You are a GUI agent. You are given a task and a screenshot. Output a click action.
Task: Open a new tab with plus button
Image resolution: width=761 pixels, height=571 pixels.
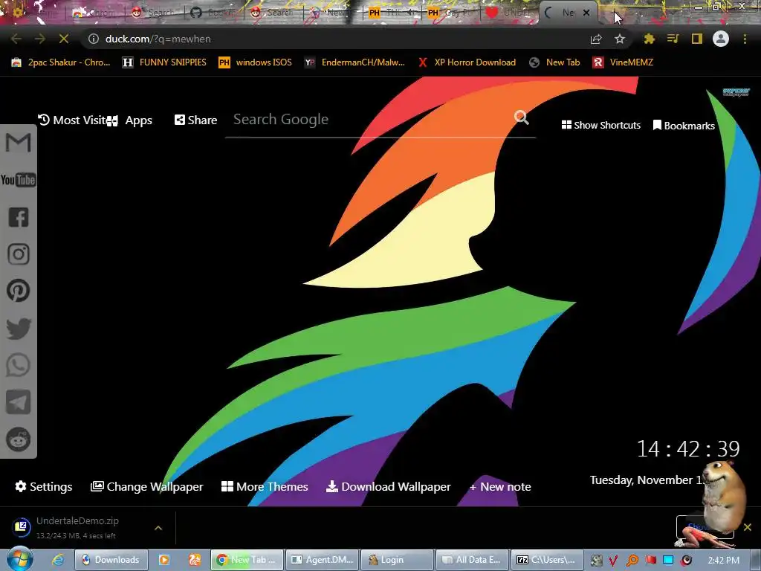615,13
